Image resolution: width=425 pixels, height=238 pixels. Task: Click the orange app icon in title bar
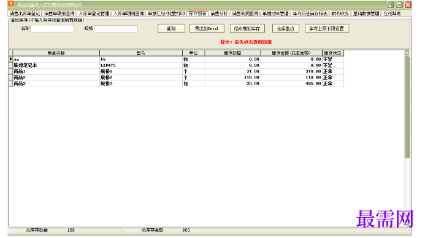[x=11, y=4]
